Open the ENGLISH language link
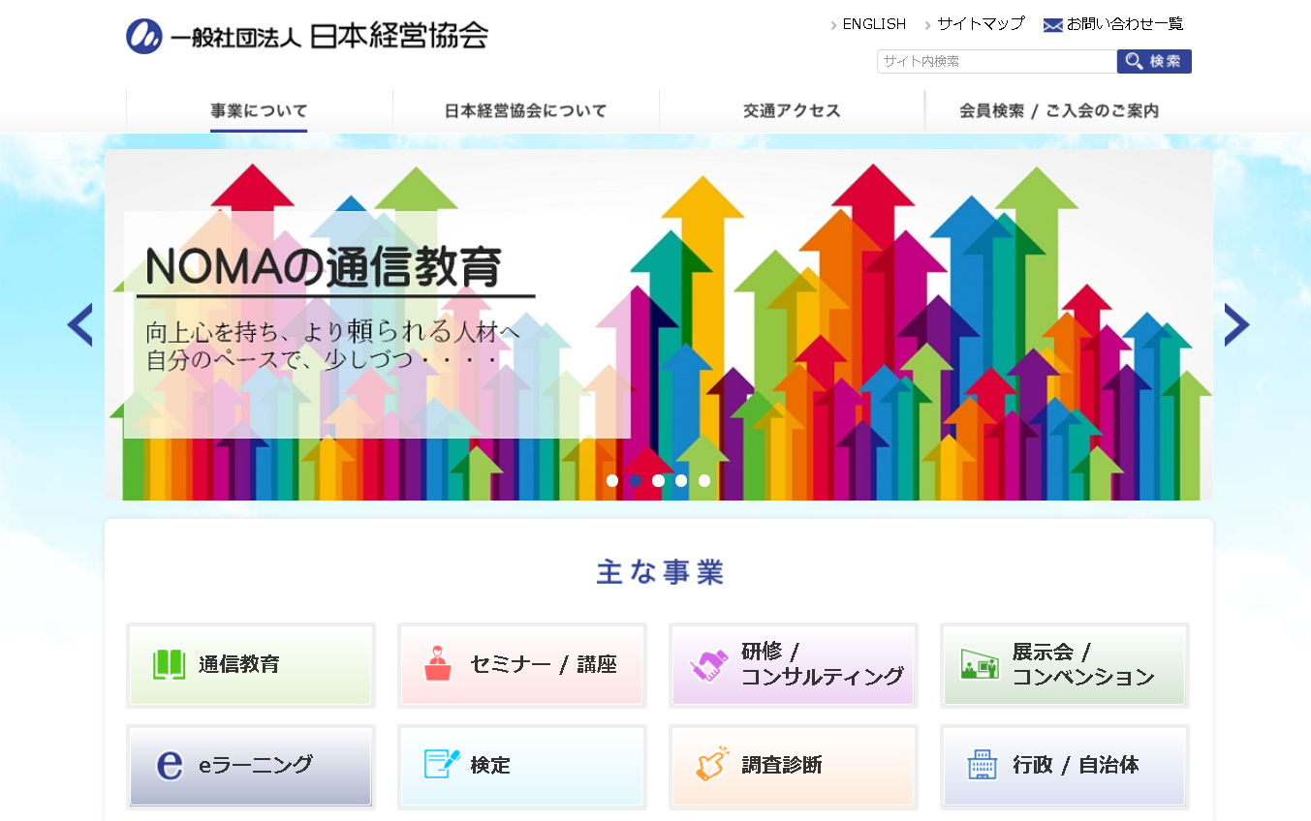Image resolution: width=1311 pixels, height=821 pixels. (x=873, y=24)
